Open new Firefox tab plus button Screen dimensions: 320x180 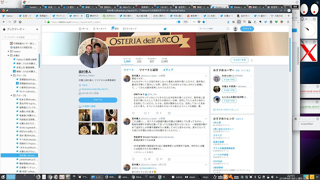(288, 15)
